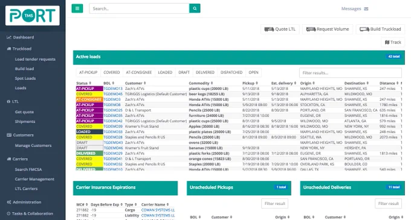Click the map icon on Track button

(387, 42)
